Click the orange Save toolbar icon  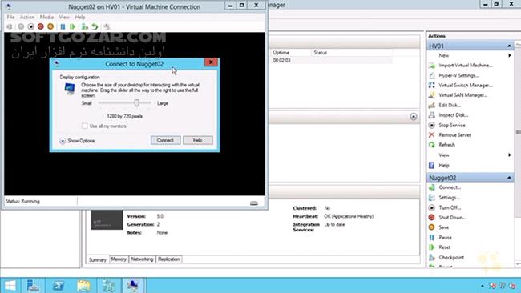tap(50, 26)
